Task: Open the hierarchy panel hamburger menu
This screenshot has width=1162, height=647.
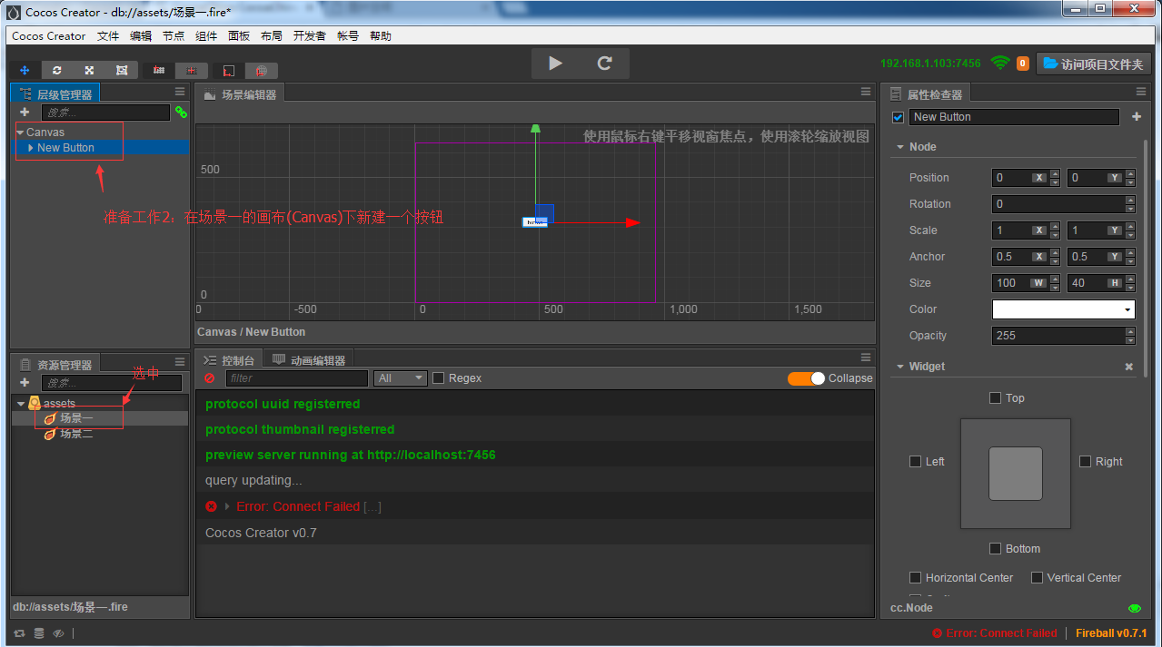Action: pyautogui.click(x=180, y=92)
